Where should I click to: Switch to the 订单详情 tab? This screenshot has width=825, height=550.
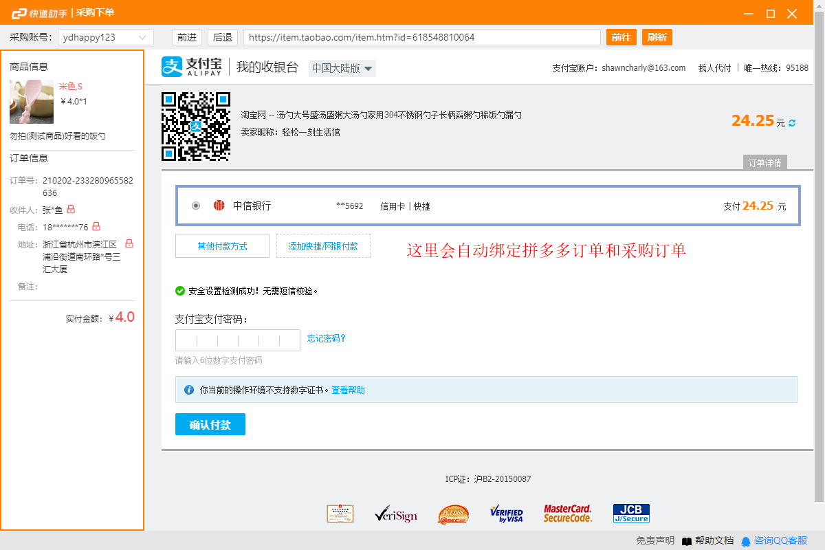pyautogui.click(x=765, y=162)
